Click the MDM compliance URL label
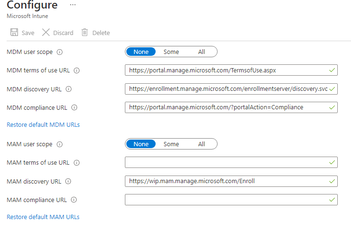This screenshot has width=351, height=229. pyautogui.click(x=37, y=108)
